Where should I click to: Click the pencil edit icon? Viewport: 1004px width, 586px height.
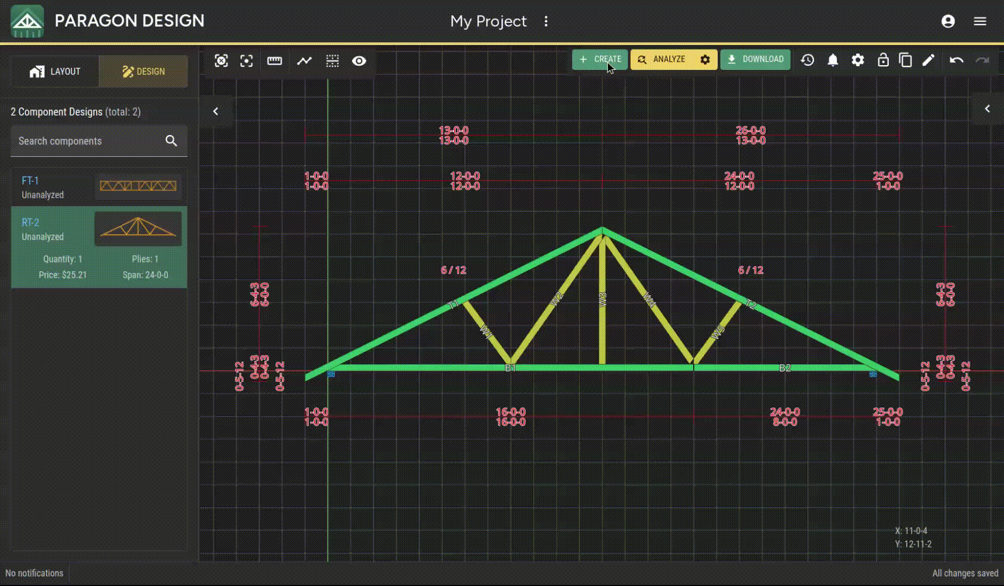[928, 60]
